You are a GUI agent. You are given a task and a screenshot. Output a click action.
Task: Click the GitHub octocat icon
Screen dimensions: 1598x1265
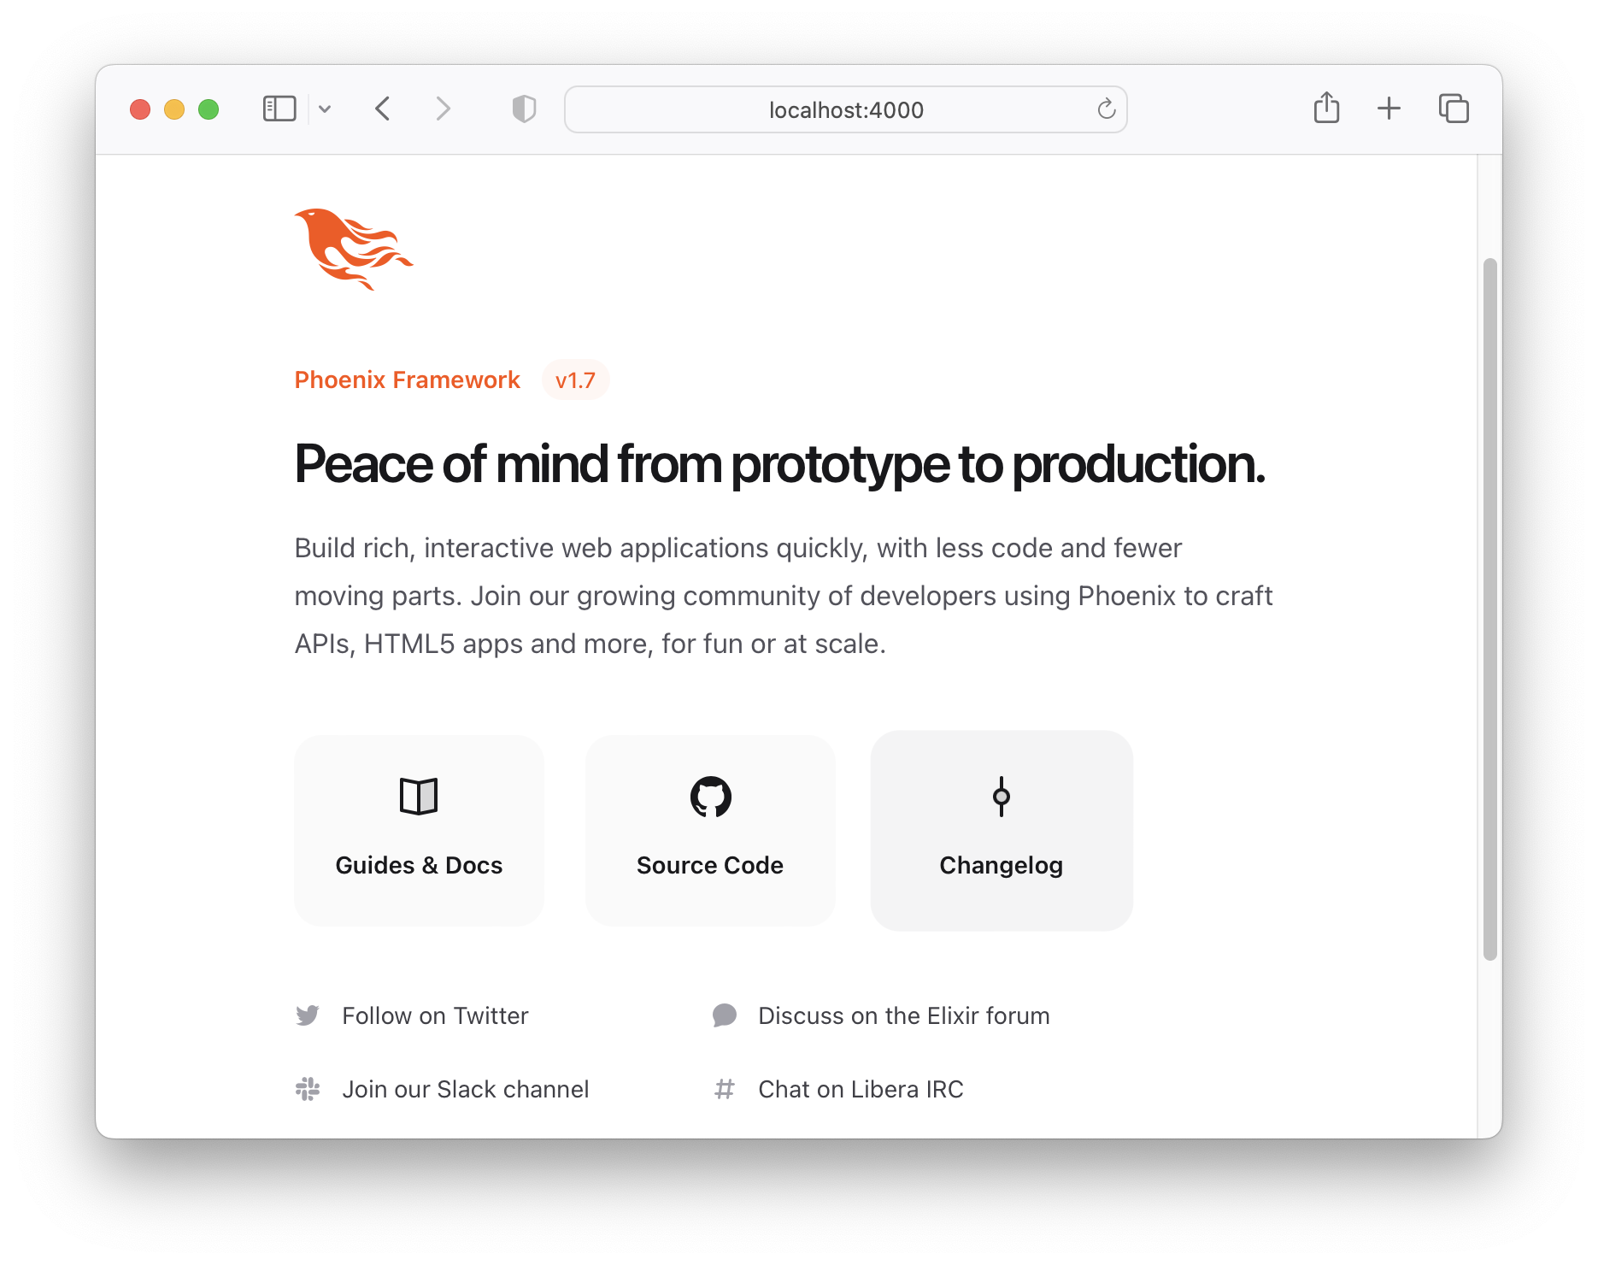[711, 797]
